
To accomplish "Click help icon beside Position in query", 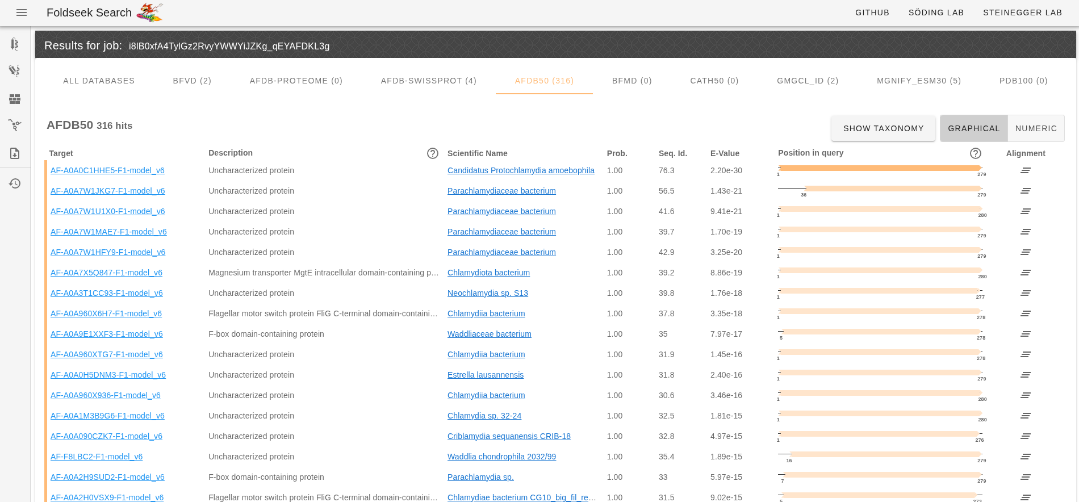I will (976, 153).
